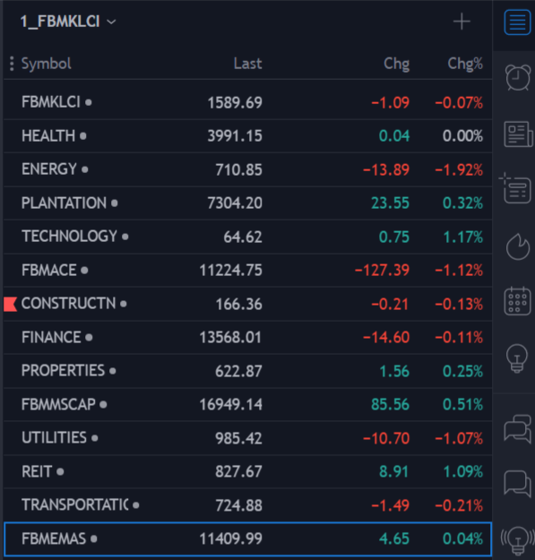Open the Watchlist panel icon
The height and width of the screenshot is (560, 535).
coord(517,22)
